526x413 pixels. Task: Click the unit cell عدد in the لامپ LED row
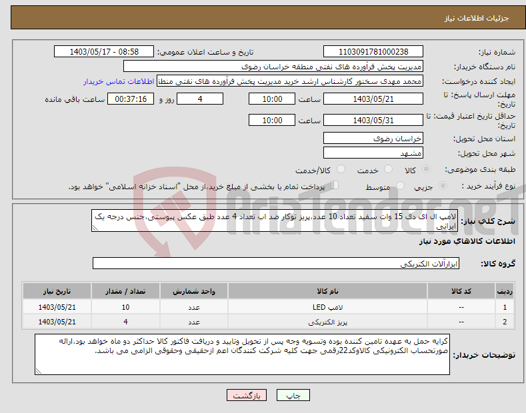tap(194, 307)
